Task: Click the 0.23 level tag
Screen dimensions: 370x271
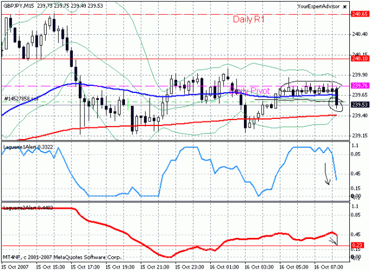Action: point(358,246)
